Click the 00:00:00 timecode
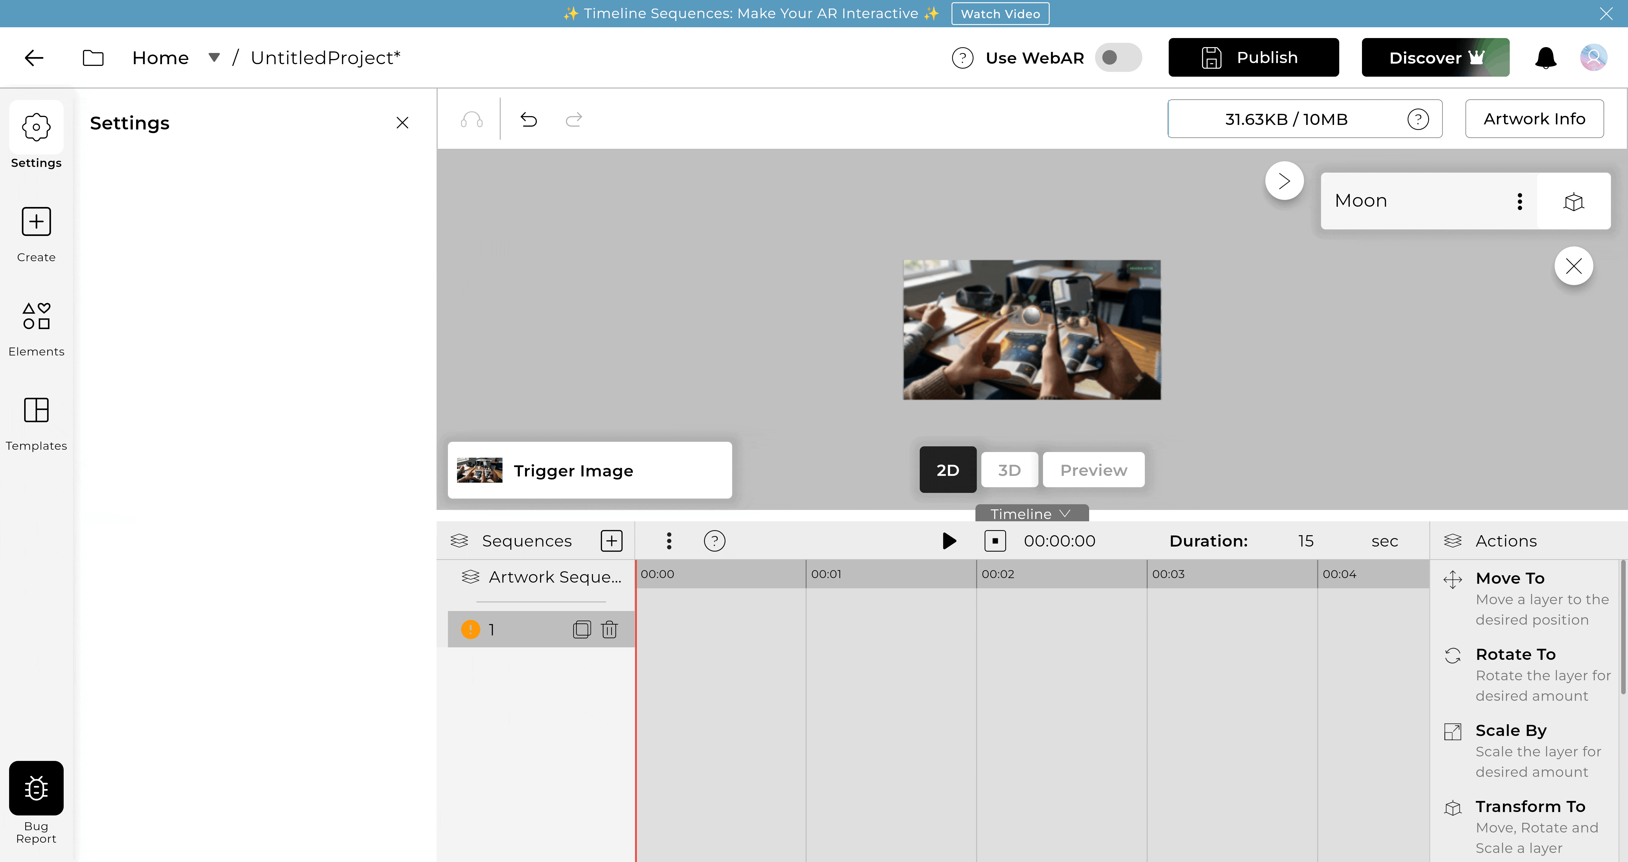This screenshot has height=862, width=1628. [x=1059, y=541]
